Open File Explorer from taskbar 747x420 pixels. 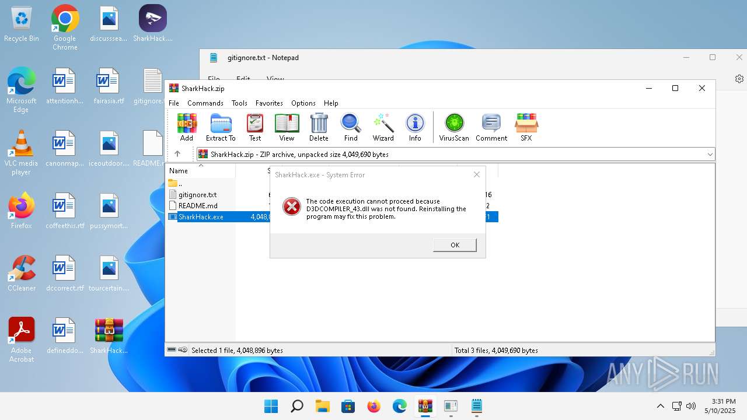point(322,406)
